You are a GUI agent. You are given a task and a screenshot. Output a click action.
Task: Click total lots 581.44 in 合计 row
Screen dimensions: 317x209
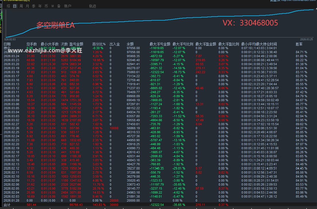coord(32,205)
